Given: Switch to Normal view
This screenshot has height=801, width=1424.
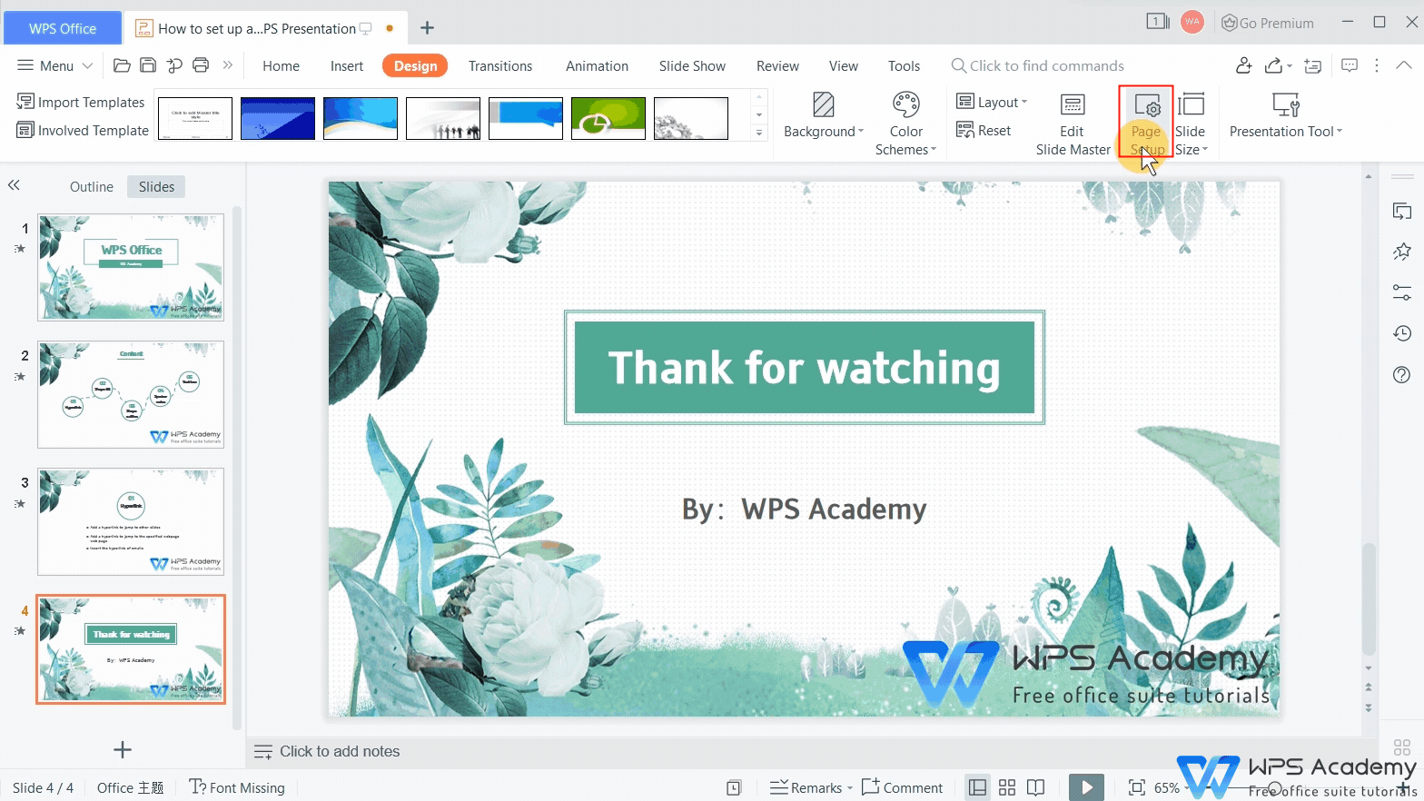Looking at the screenshot, I should (x=977, y=787).
